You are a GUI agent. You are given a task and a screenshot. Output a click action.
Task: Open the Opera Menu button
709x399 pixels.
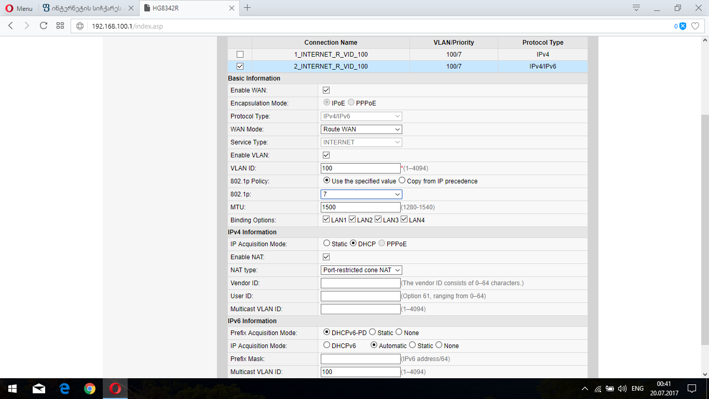pyautogui.click(x=19, y=8)
